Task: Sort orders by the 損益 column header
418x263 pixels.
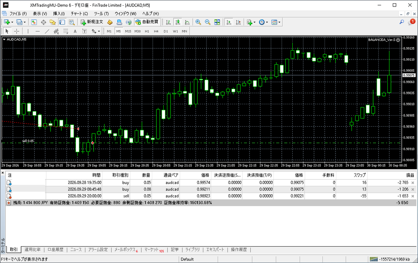Action: pos(391,175)
